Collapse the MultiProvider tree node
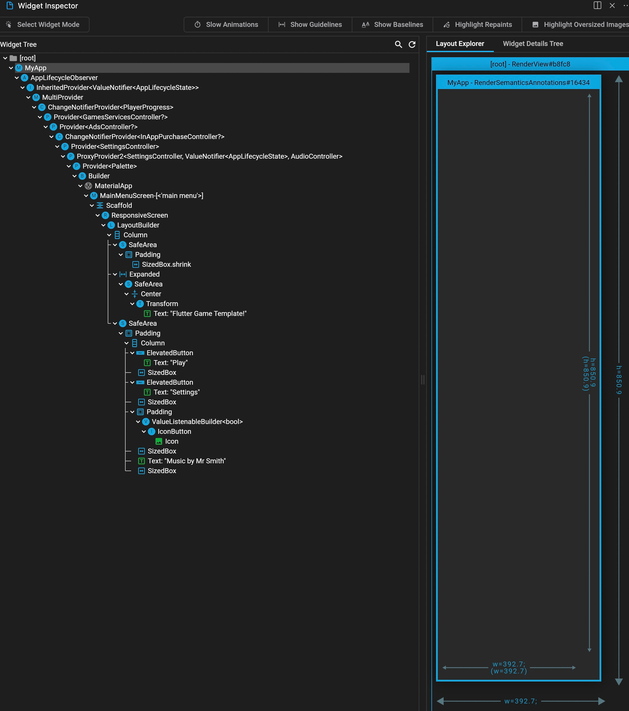This screenshot has height=711, width=629. (x=28, y=97)
